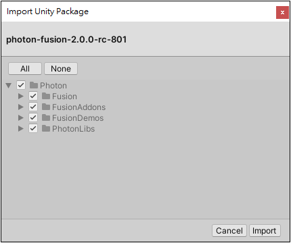Uncheck the Fusion folder checkbox

[33, 96]
